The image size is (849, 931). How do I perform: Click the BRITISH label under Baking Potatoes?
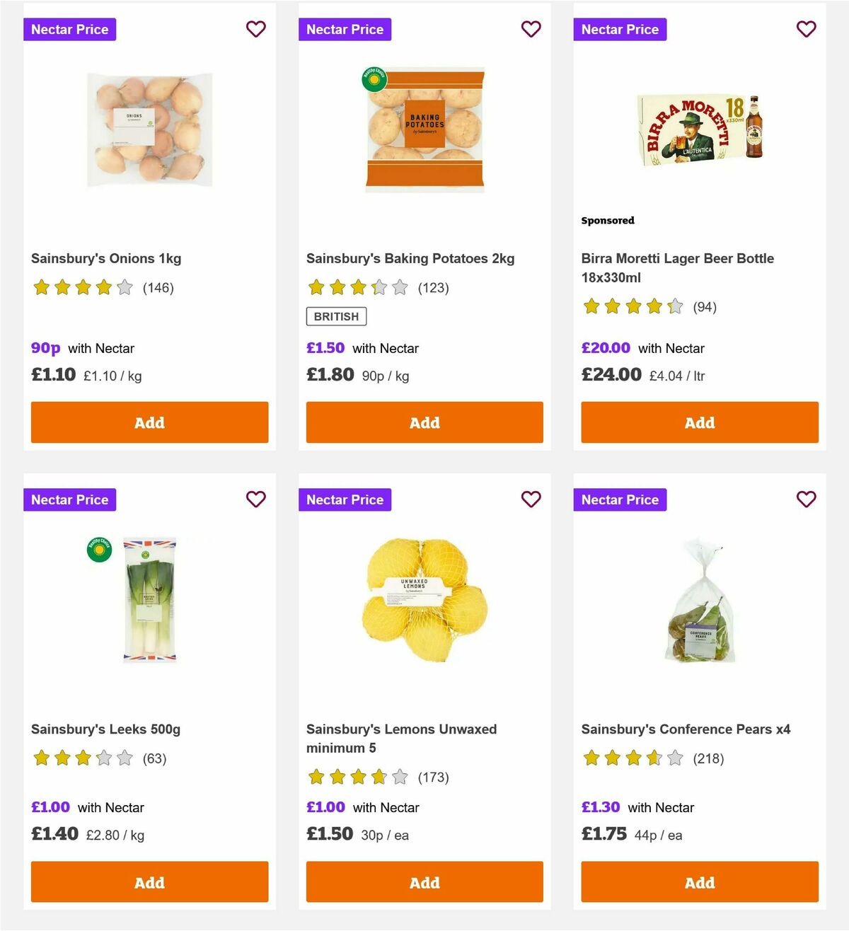(x=335, y=316)
